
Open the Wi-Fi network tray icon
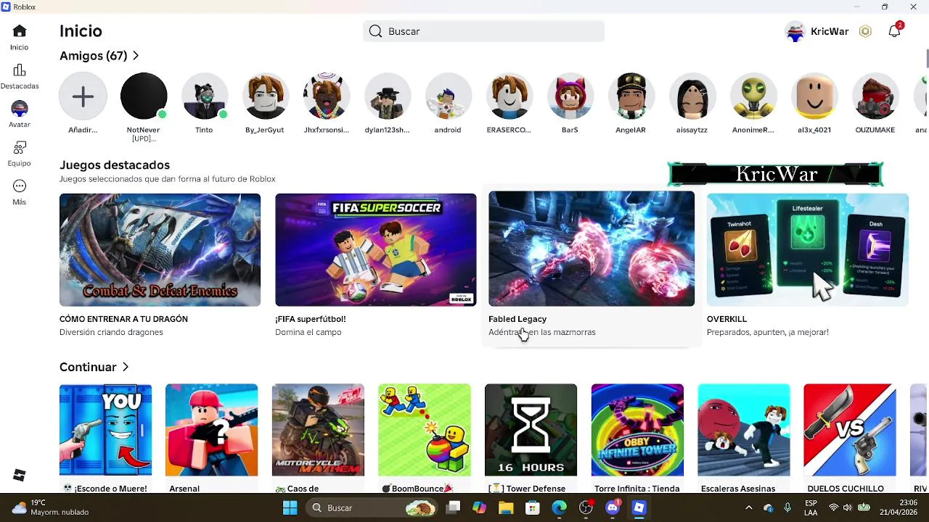tap(834, 507)
